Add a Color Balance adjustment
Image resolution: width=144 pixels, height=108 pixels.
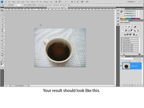pos(129,31)
